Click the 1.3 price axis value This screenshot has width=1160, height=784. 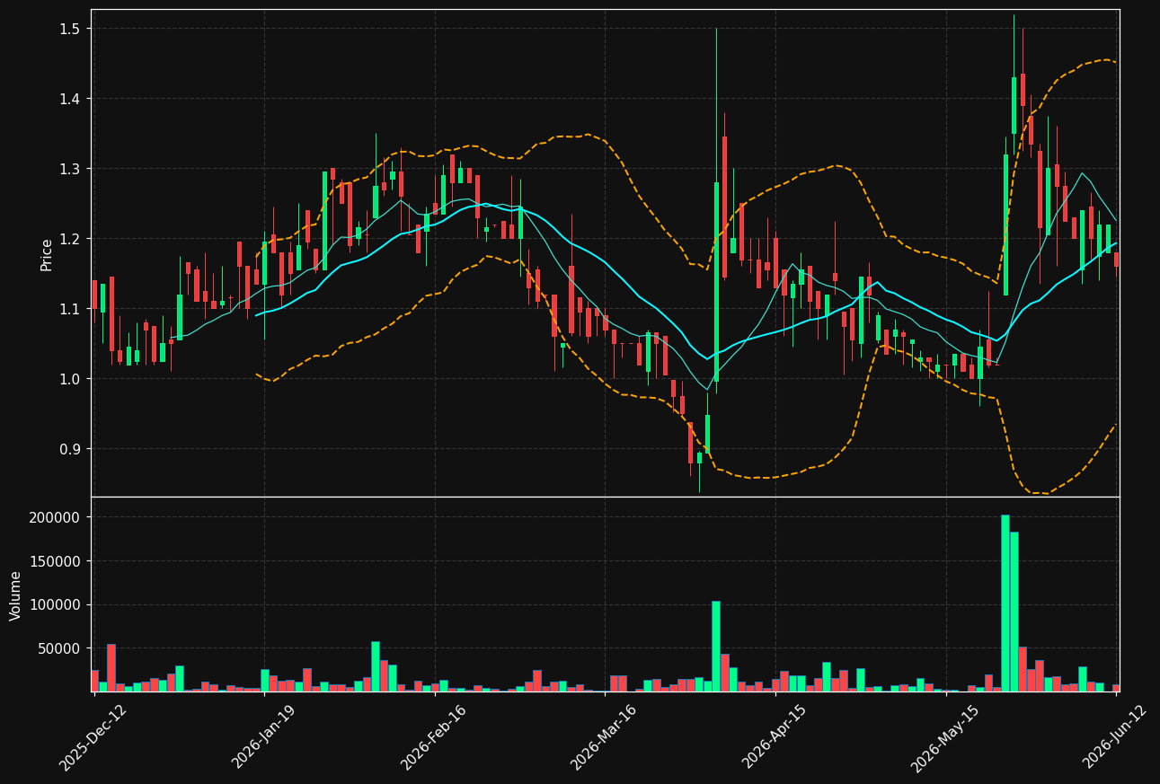[70, 169]
